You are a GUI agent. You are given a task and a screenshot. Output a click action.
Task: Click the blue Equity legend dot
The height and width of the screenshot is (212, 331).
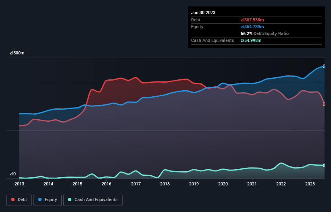click(x=40, y=200)
